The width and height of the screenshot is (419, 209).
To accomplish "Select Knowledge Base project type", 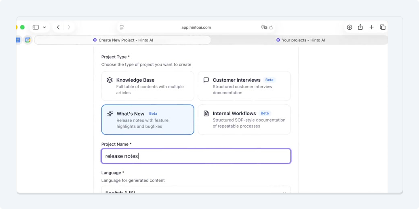I will 147,86.
